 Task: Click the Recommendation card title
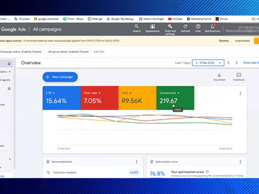tap(62, 162)
